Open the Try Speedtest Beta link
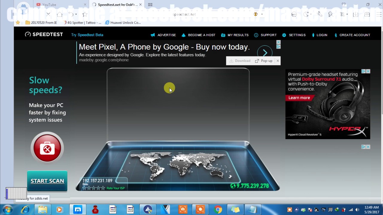The height and width of the screenshot is (215, 383). 87,35
